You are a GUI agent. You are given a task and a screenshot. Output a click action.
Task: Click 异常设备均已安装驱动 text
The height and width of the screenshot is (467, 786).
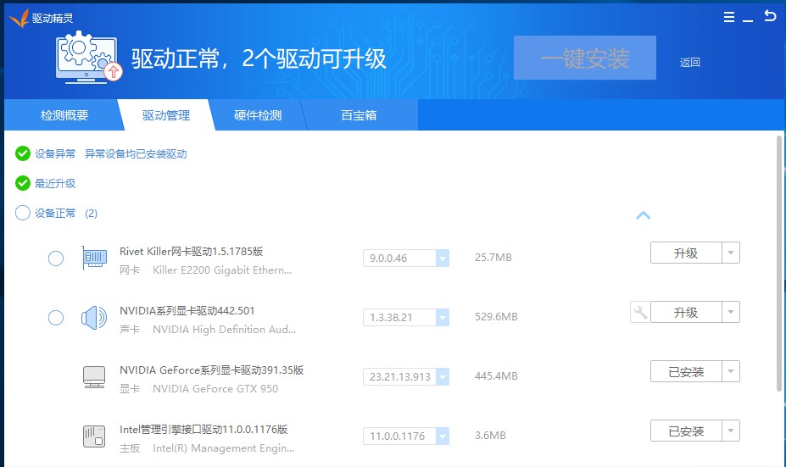coord(136,153)
